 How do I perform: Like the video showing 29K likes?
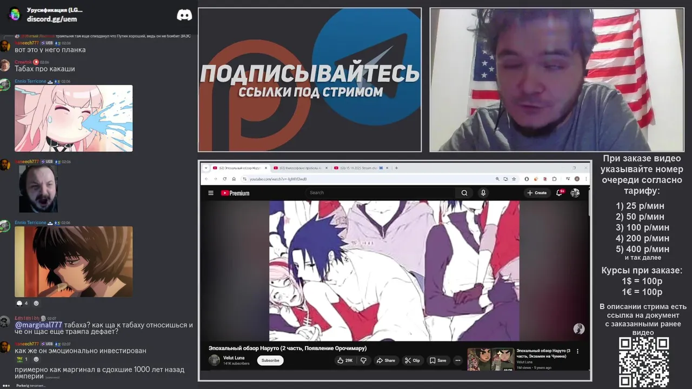coord(345,360)
